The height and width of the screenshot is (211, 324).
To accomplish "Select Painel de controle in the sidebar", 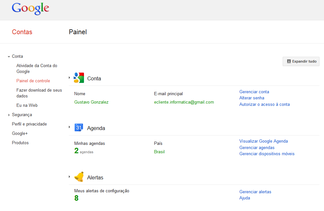I will pos(33,81).
